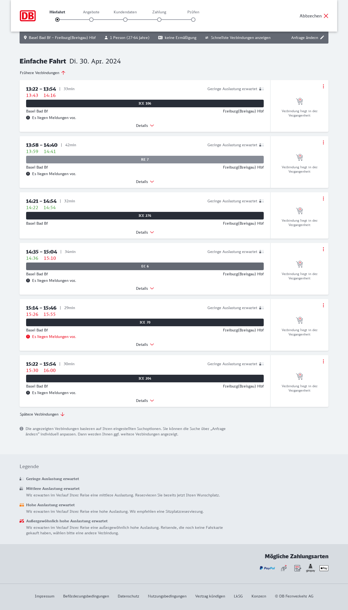
Task: Open the Datenschutz footer link
Action: [x=128, y=596]
